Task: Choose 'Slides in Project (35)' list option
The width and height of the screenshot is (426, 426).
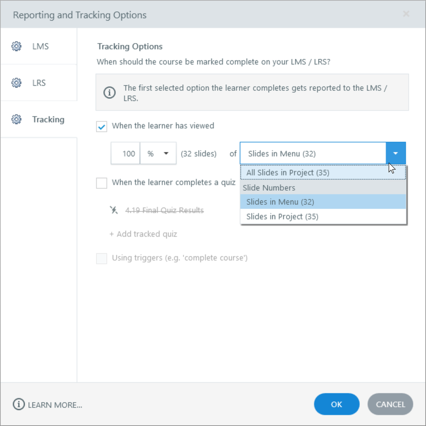Action: [x=282, y=217]
